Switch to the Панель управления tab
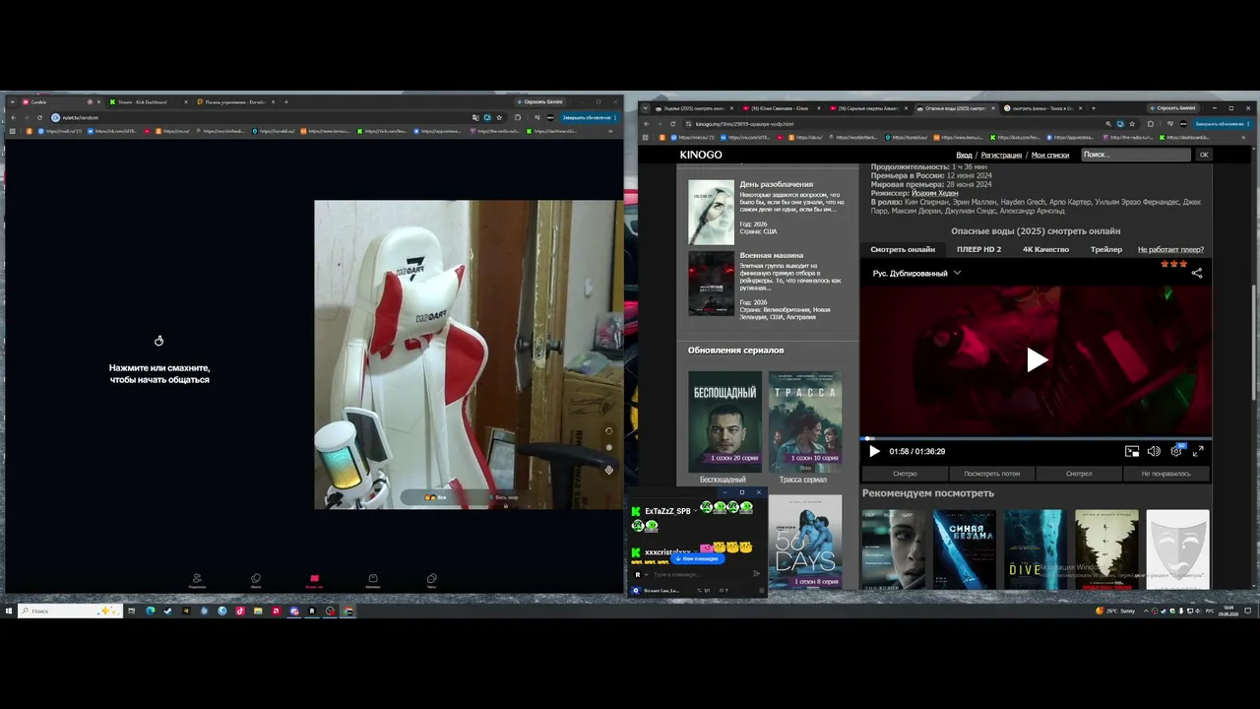Screen dimensions: 1260x709 [234, 101]
